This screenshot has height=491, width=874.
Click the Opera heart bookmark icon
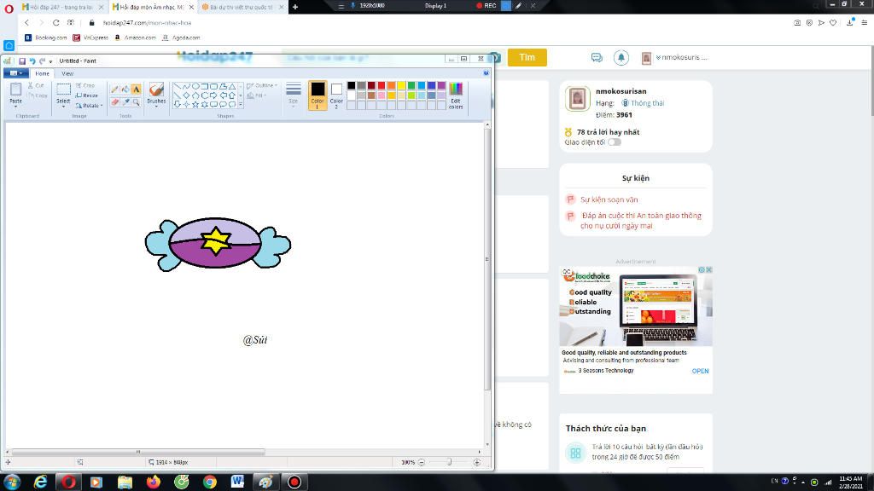pyautogui.click(x=833, y=23)
